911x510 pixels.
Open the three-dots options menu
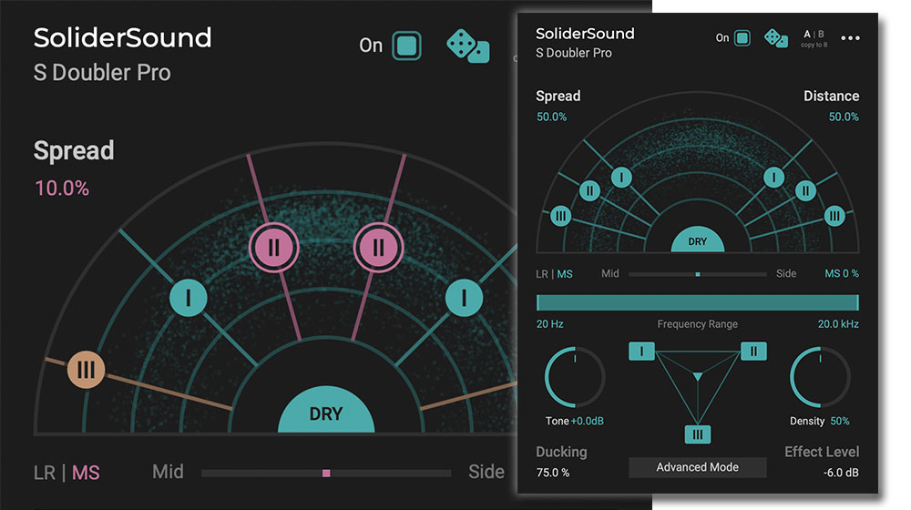click(x=850, y=38)
